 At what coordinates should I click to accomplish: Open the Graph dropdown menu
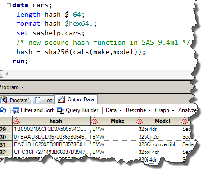click(x=164, y=110)
